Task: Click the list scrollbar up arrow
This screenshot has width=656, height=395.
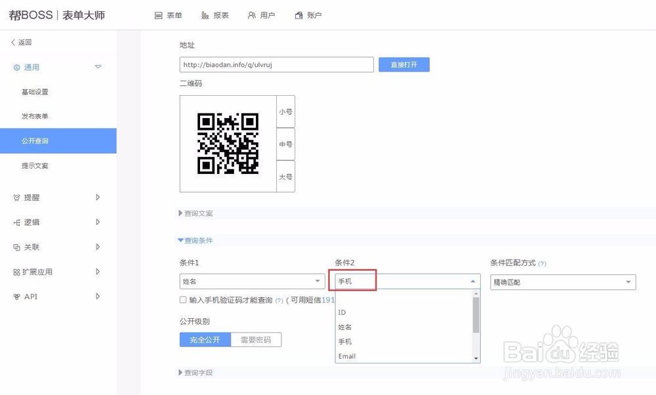Action: pos(476,294)
